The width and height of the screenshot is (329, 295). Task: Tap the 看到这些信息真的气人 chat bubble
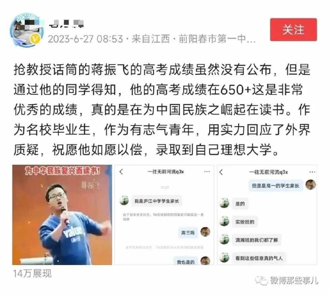click(x=259, y=258)
